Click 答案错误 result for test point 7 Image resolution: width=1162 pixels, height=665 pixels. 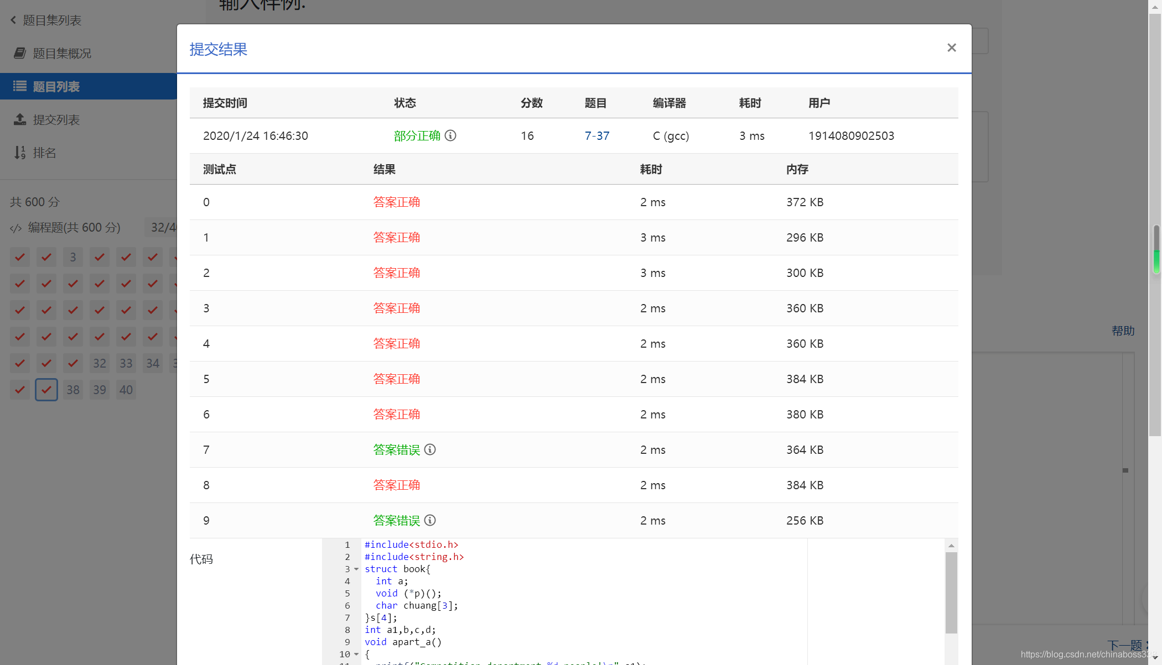pos(397,449)
